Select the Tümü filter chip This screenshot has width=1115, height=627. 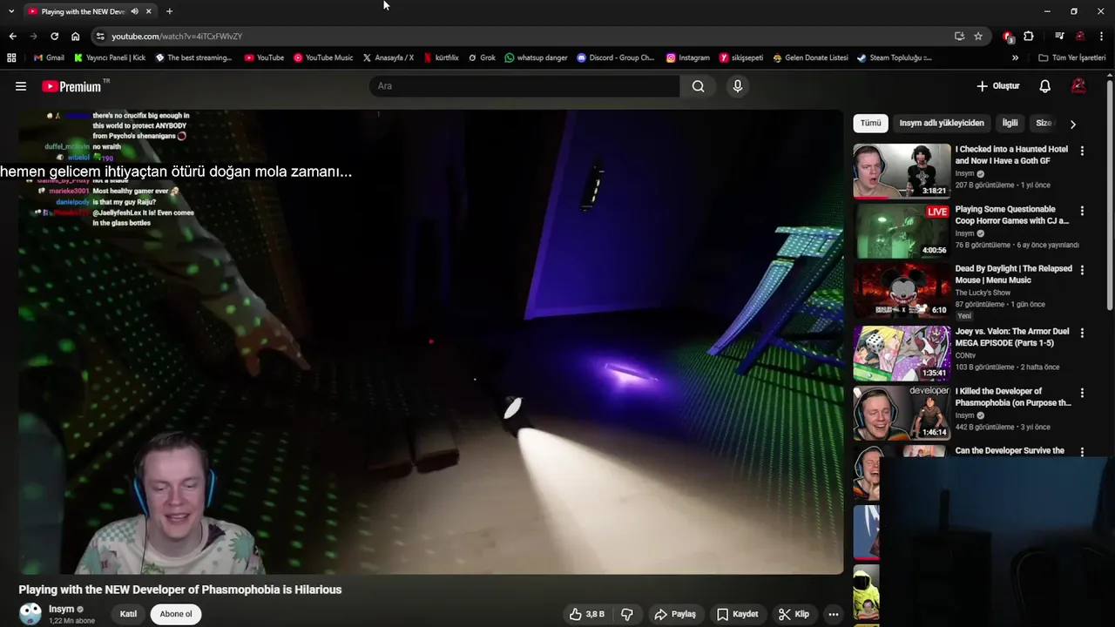click(x=870, y=124)
